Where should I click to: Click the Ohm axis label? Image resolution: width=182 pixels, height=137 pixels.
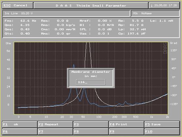(8, 43)
